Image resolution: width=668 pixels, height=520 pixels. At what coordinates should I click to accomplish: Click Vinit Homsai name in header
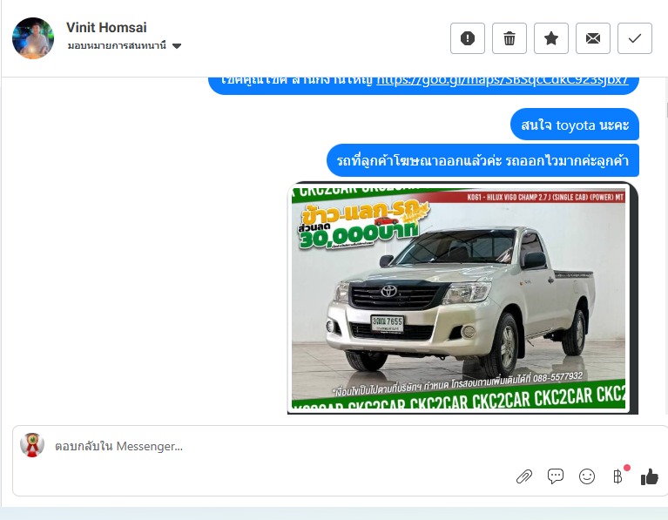tap(106, 27)
